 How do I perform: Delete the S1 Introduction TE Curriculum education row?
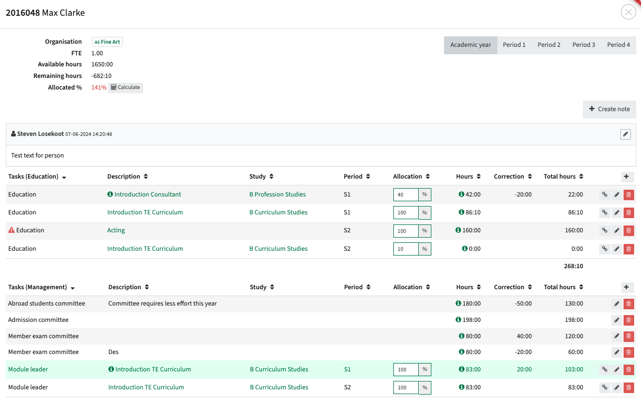click(x=628, y=213)
